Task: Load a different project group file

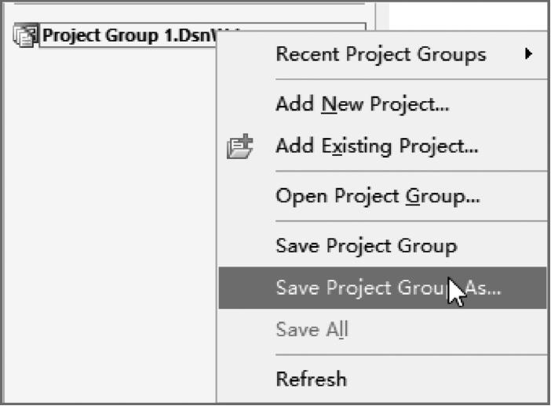Action: point(378,195)
